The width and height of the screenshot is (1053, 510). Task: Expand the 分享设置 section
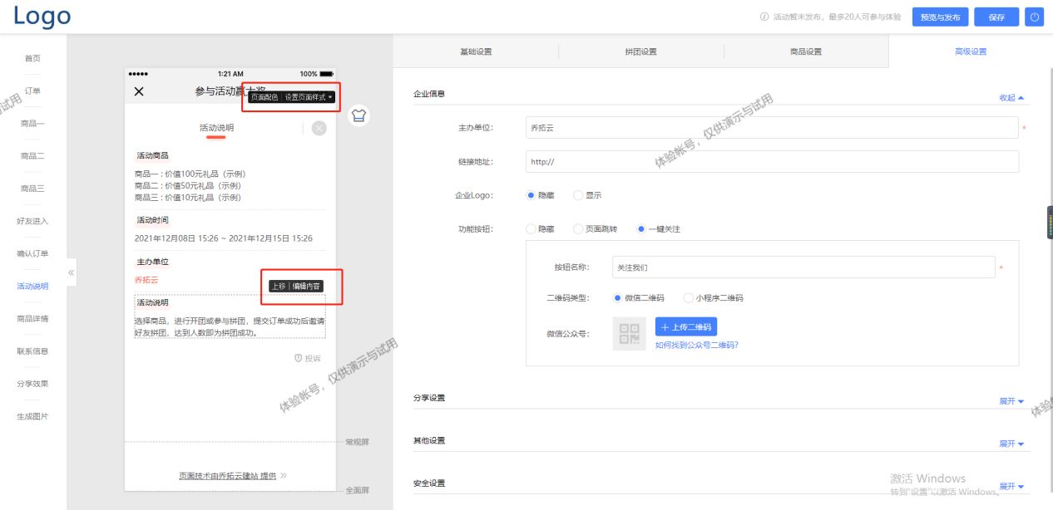1007,401
